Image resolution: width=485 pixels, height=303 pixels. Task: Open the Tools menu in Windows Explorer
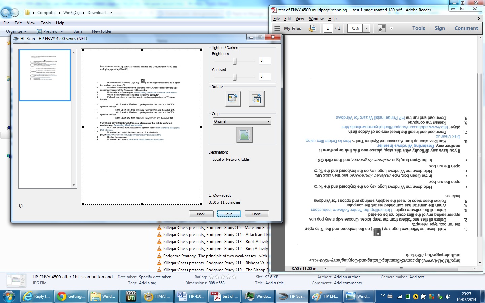45,23
